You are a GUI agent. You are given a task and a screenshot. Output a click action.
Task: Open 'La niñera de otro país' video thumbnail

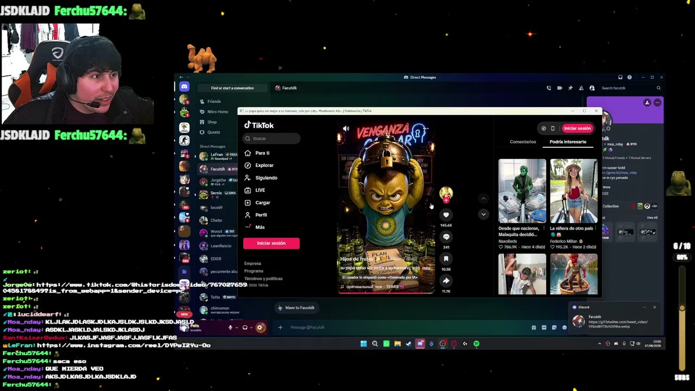click(574, 191)
